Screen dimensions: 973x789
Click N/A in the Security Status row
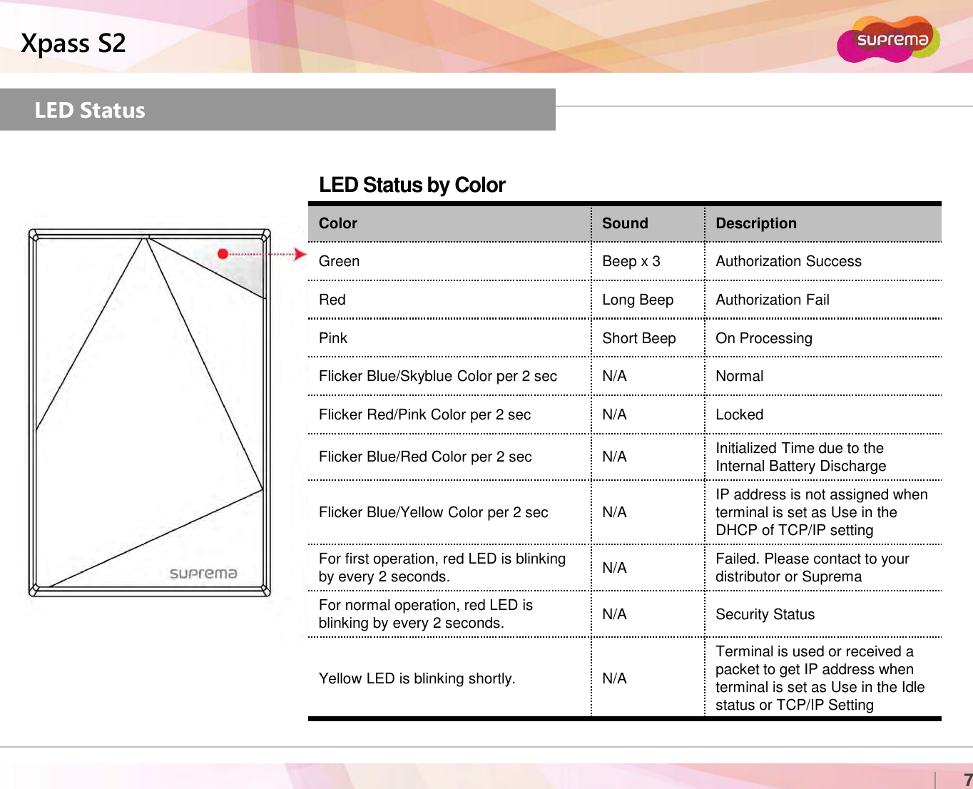click(x=614, y=614)
